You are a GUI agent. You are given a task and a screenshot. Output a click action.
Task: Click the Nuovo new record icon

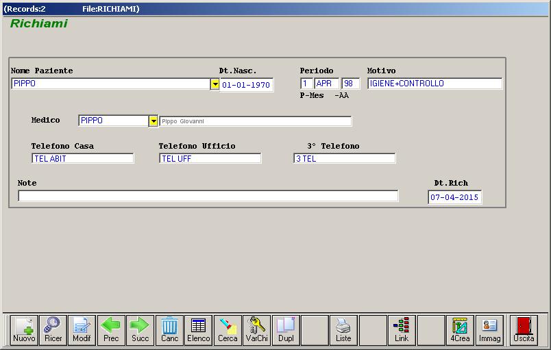24,330
